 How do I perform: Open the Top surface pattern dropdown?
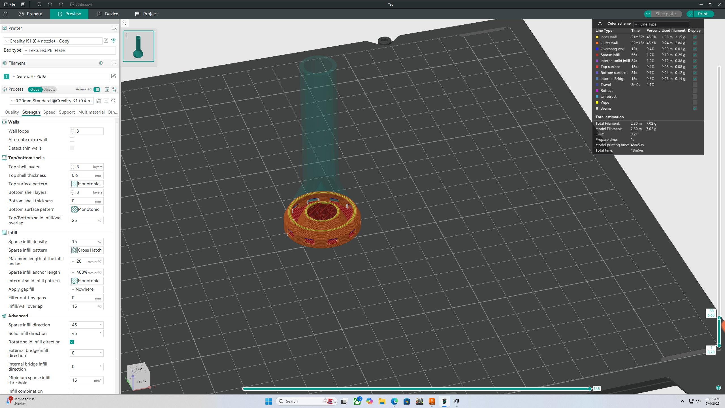[87, 184]
